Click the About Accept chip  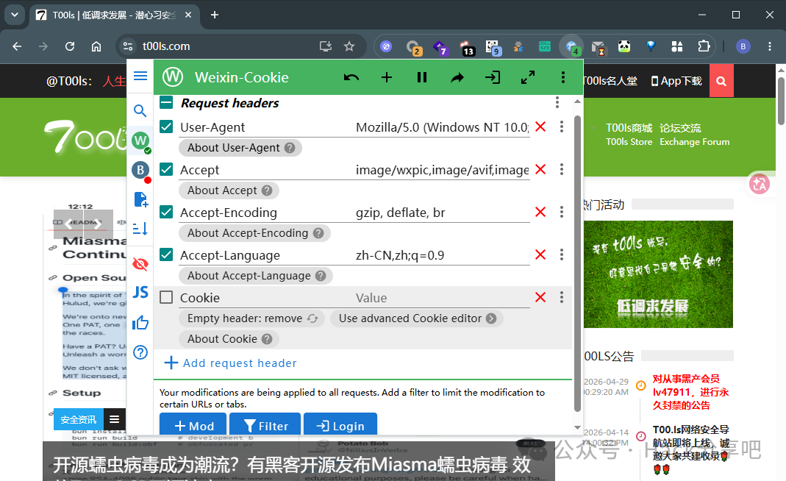coord(229,190)
